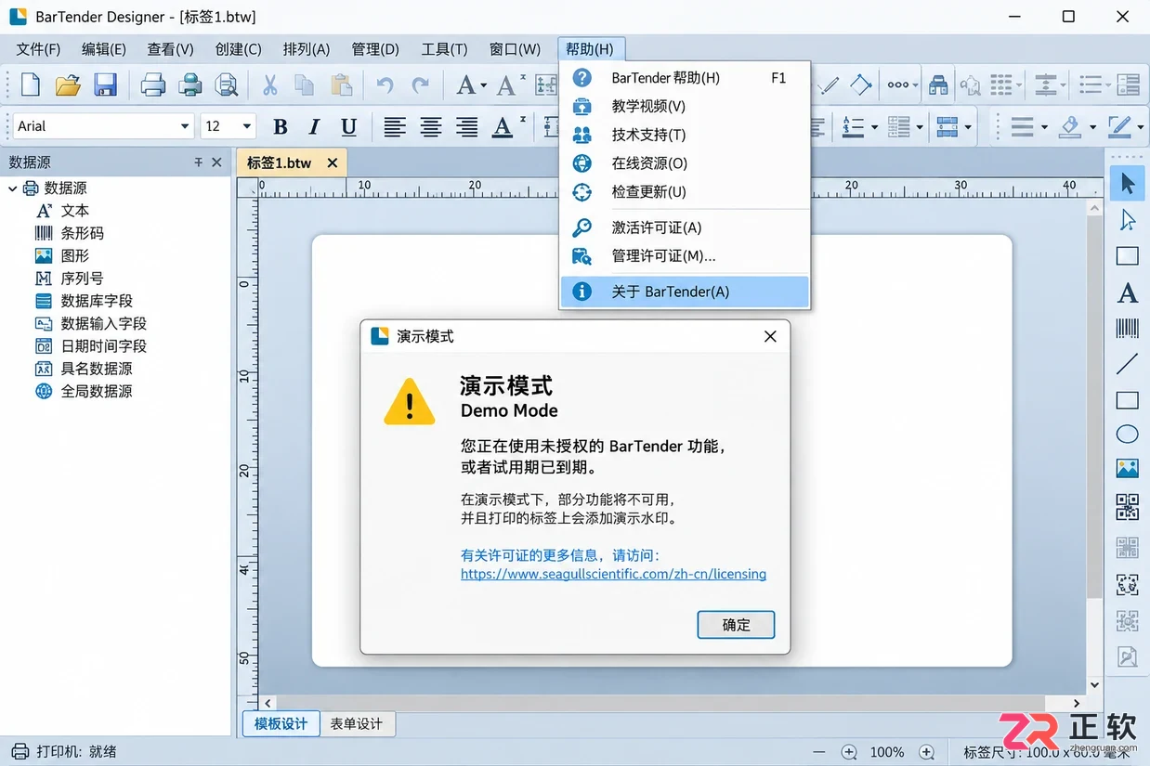This screenshot has width=1150, height=766.
Task: Open the text tool A dropdown arrow
Action: 484,85
